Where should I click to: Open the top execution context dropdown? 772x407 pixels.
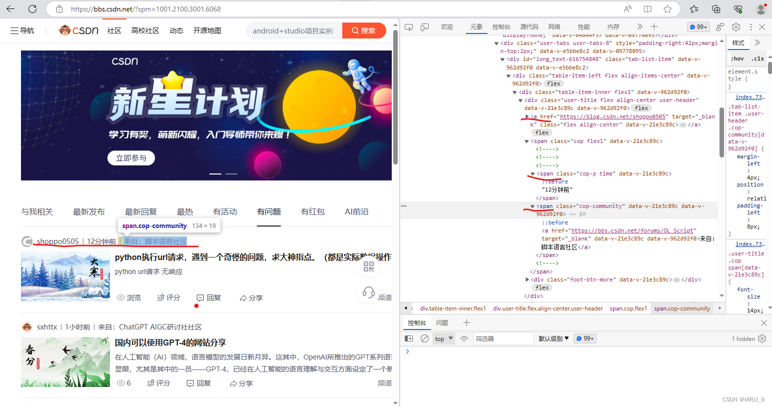[x=444, y=338]
